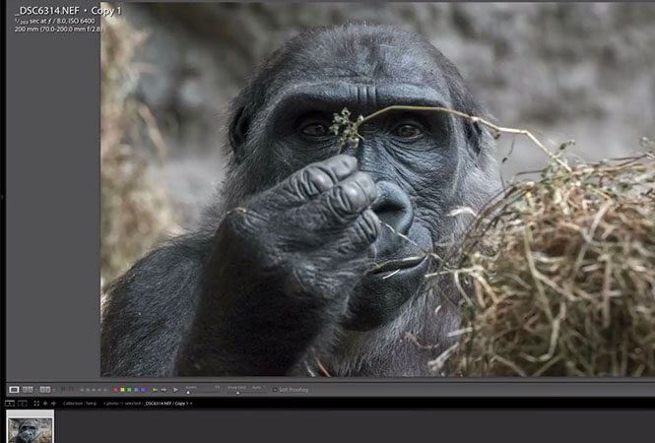Switch to Grid view from filmstrip bar
This screenshot has width=655, height=443.
coord(36,404)
